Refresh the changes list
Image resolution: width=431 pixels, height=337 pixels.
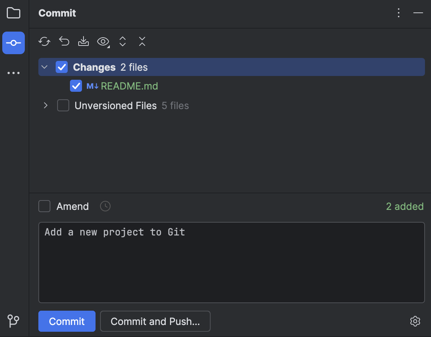tap(44, 42)
